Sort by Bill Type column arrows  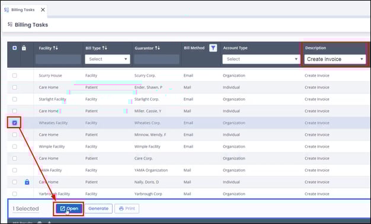pyautogui.click(x=104, y=48)
